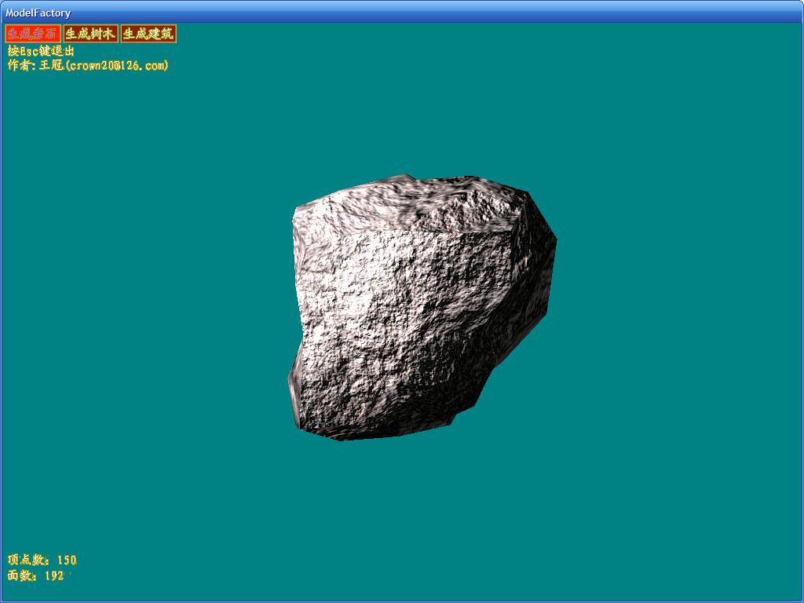This screenshot has height=603, width=804.
Task: Click the vertex count 顶点数: 150
Action: (x=42, y=560)
